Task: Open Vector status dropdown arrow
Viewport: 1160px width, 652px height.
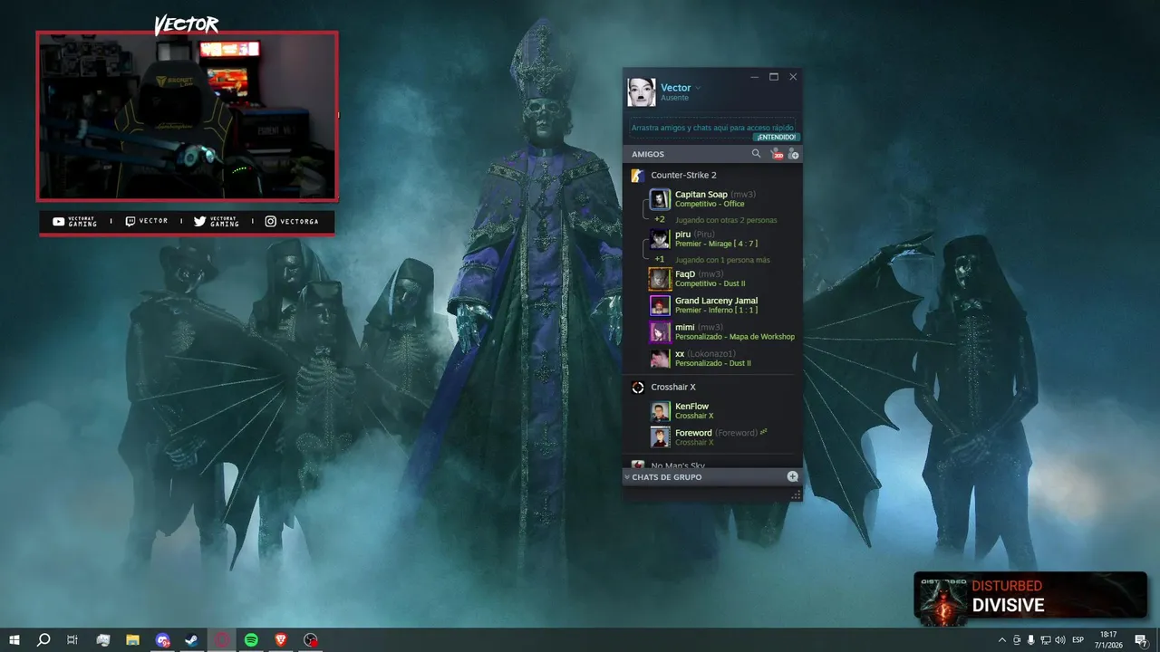Action: pos(698,88)
